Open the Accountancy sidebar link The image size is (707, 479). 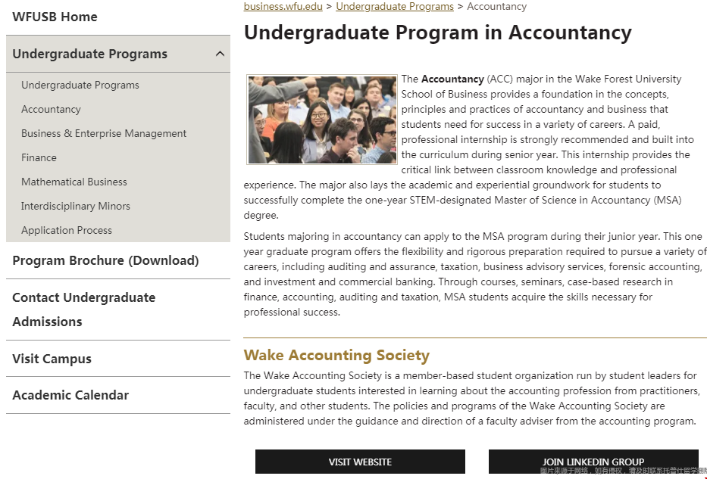[51, 109]
